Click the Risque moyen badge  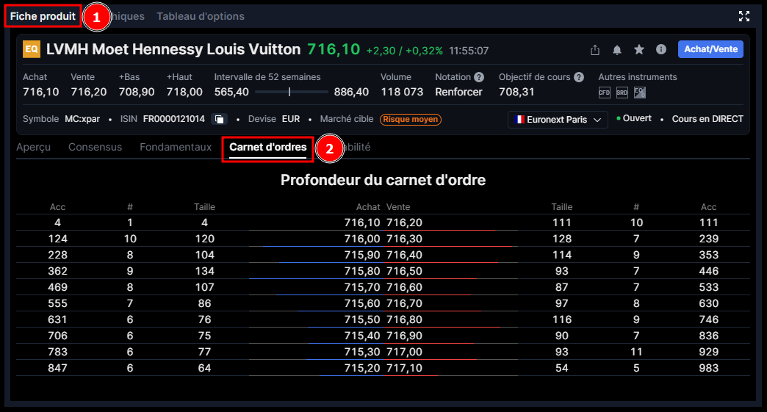[411, 119]
